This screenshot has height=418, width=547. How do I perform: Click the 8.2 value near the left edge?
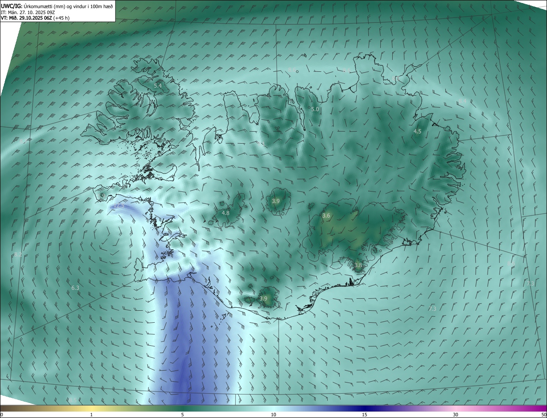(18, 255)
